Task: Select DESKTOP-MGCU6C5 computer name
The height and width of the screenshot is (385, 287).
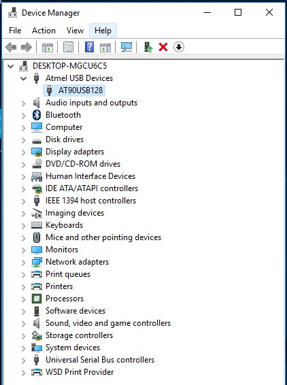Action: click(x=70, y=66)
